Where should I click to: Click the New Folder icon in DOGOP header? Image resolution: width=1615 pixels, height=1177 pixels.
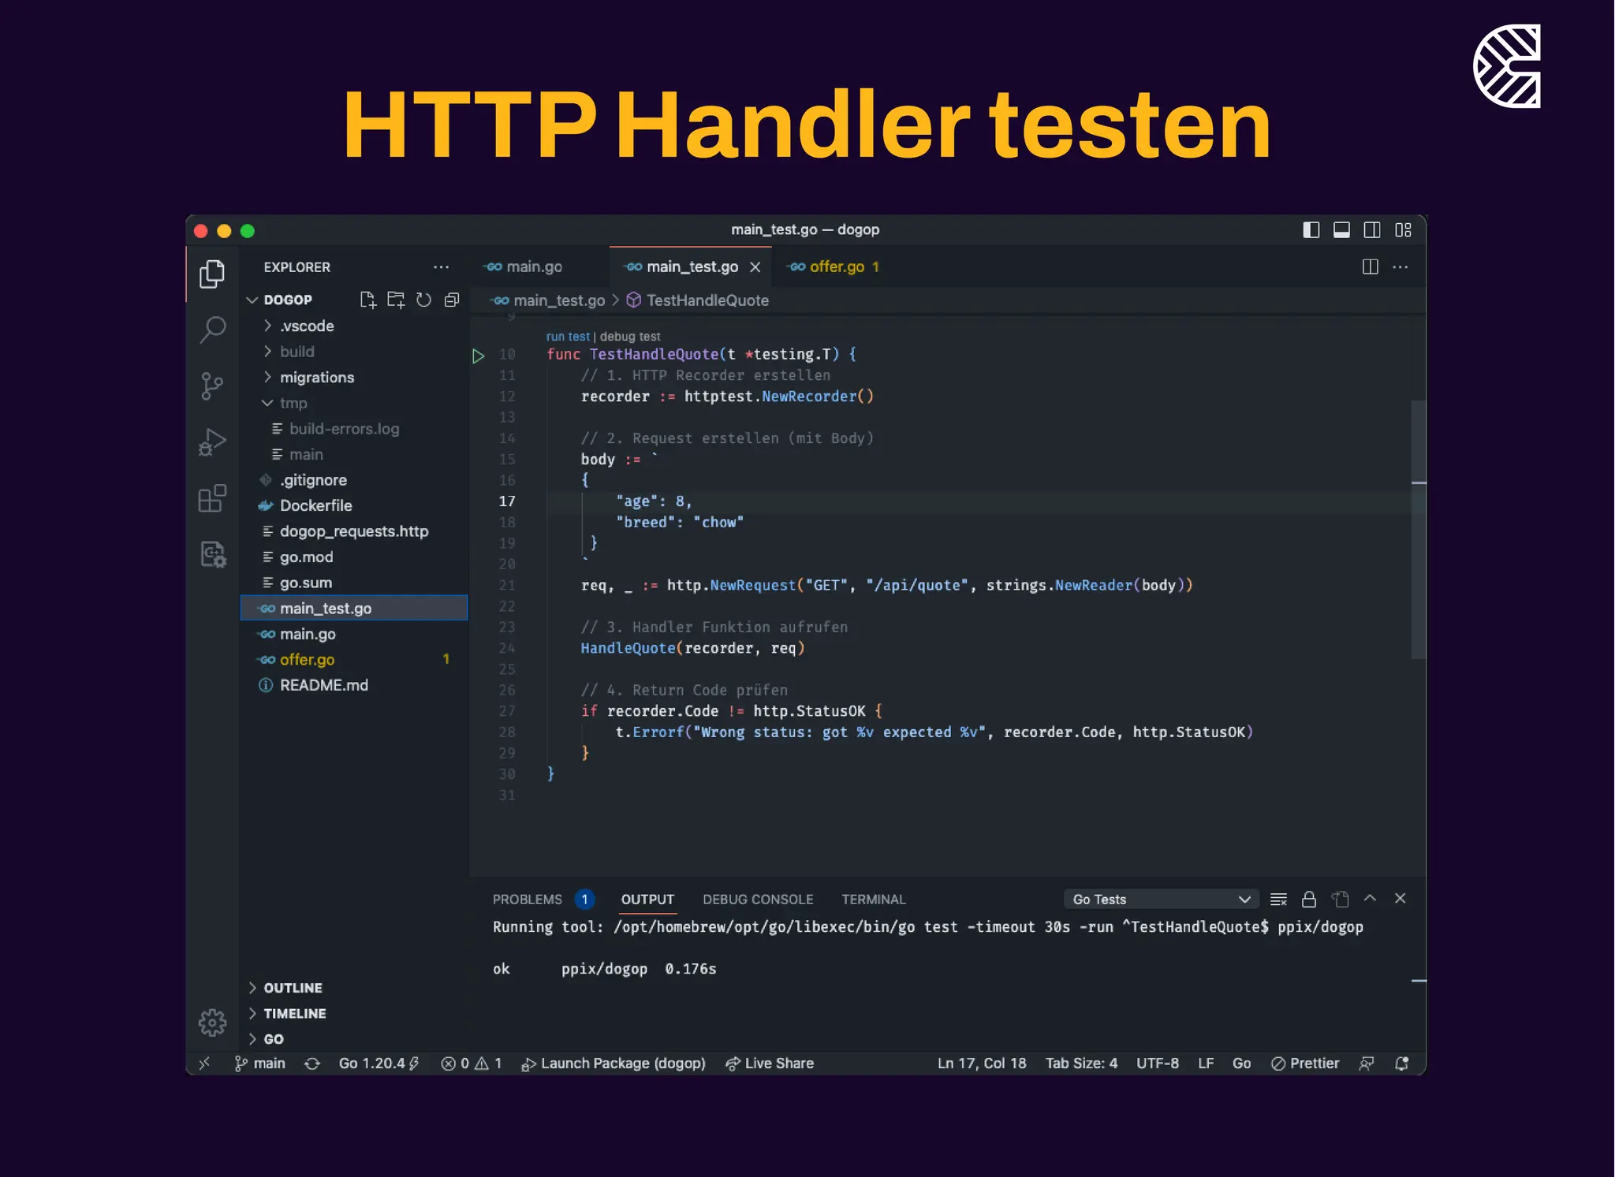click(x=396, y=300)
